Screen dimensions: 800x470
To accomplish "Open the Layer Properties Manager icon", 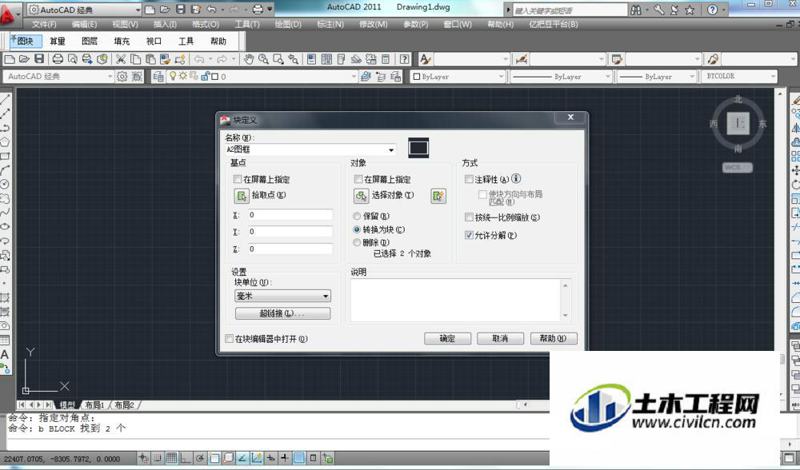I will (158, 77).
